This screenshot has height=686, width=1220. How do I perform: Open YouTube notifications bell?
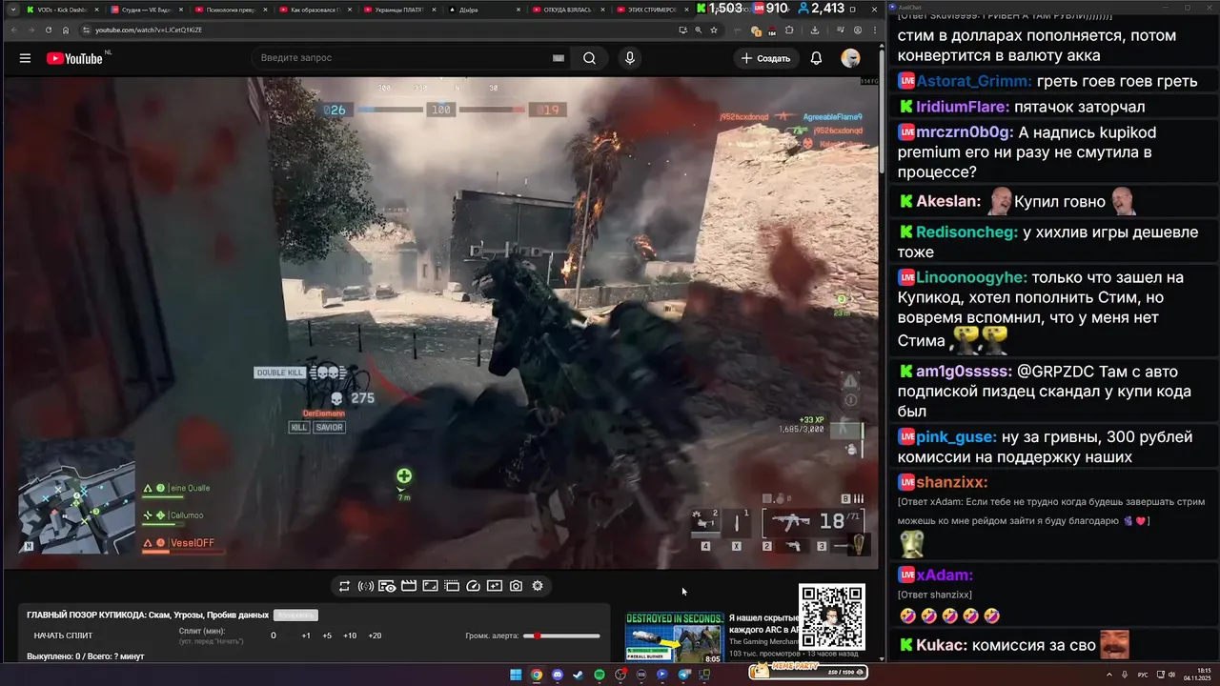[816, 58]
